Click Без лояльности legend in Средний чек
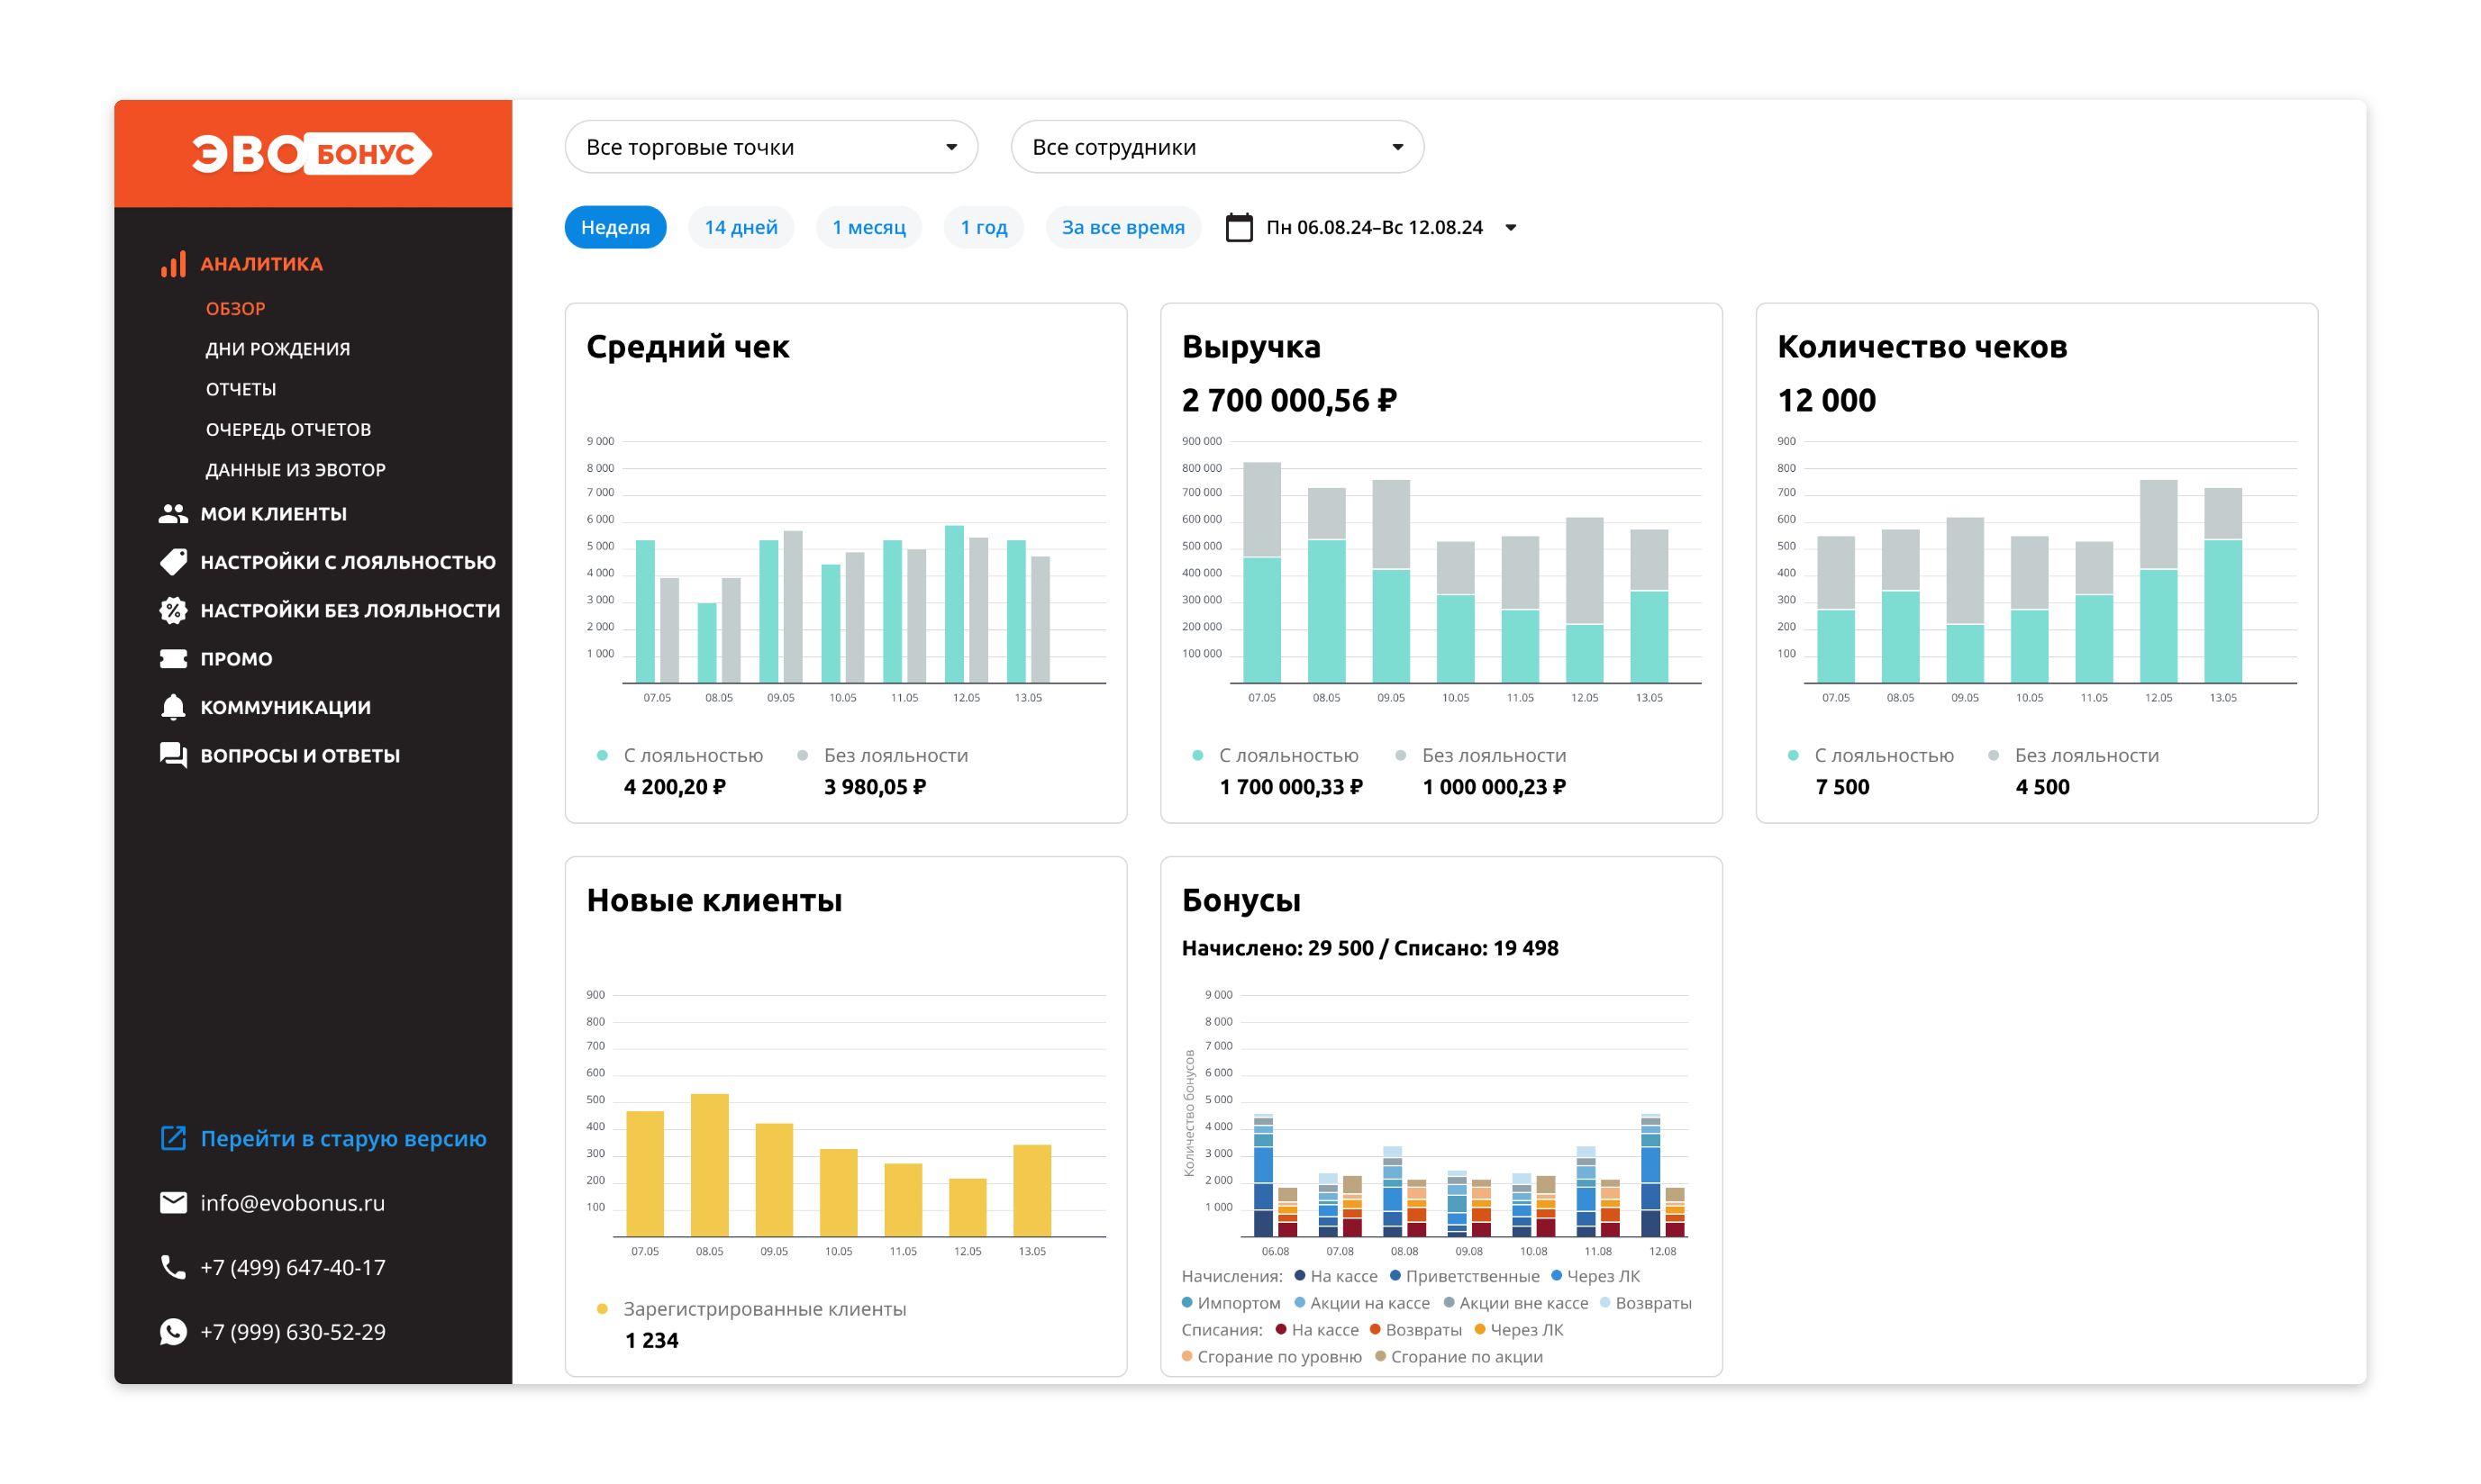The width and height of the screenshot is (2481, 1484). [895, 755]
